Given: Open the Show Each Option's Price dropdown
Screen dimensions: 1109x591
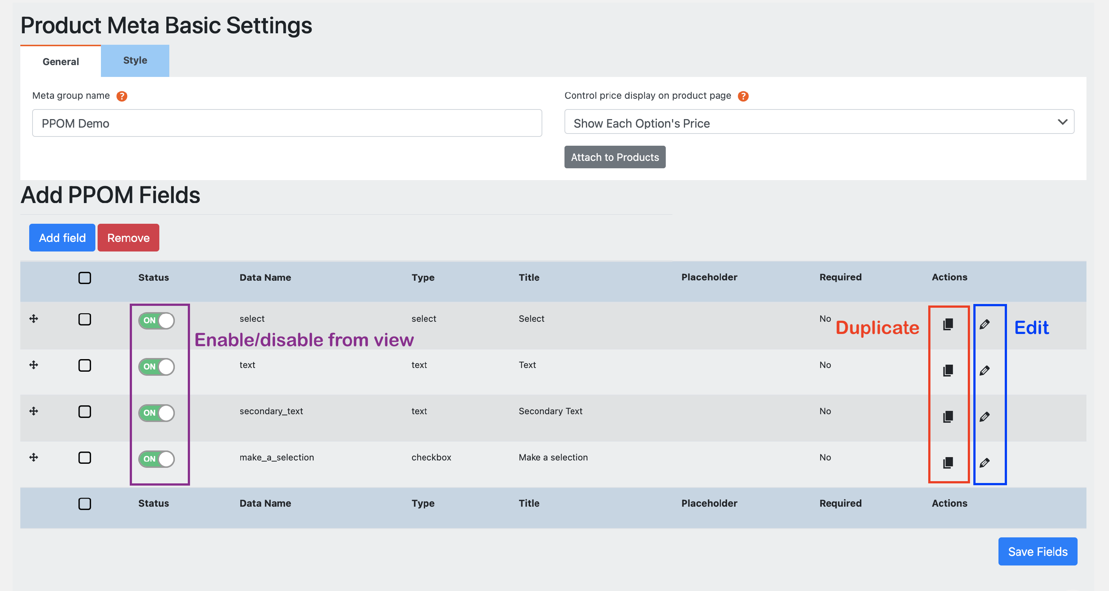Looking at the screenshot, I should [819, 123].
